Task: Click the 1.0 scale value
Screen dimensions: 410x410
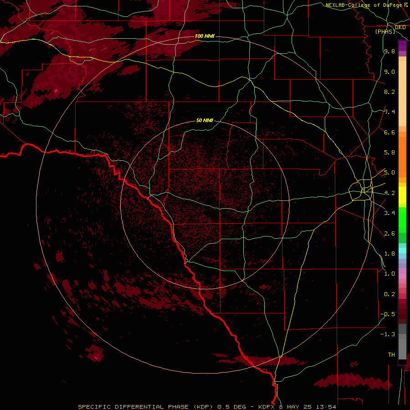Action: [x=389, y=274]
